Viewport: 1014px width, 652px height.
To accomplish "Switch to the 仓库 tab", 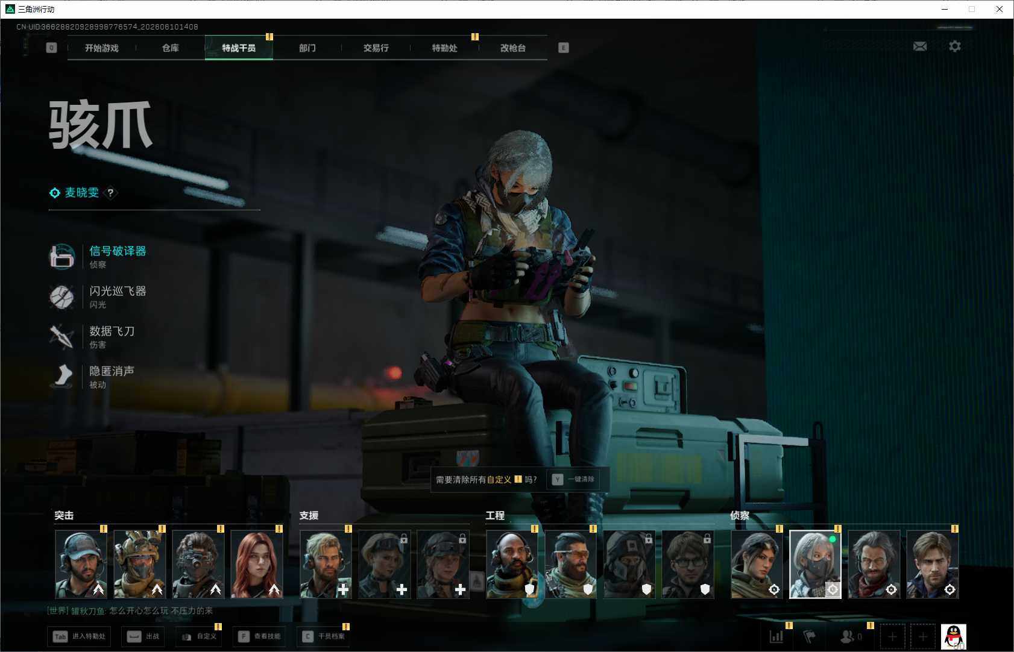I will pos(171,48).
